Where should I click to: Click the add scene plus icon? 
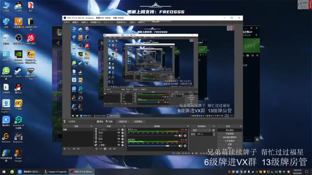click(64, 149)
